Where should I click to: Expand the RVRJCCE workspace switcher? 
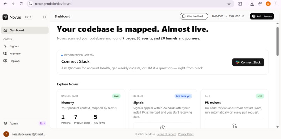237,16
